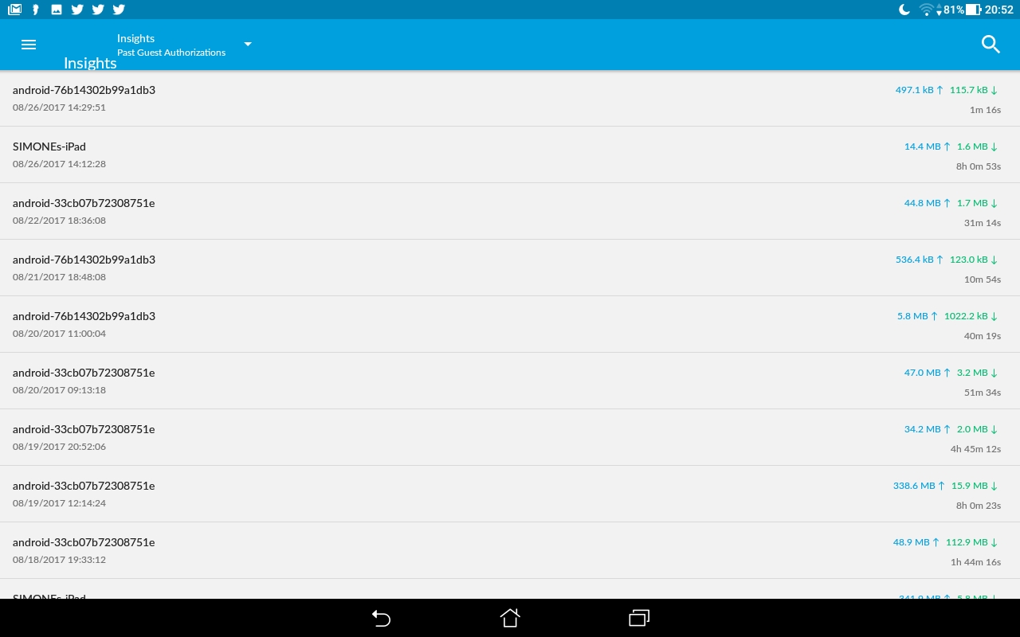Select the entry with 338.6 MB upload

(510, 494)
